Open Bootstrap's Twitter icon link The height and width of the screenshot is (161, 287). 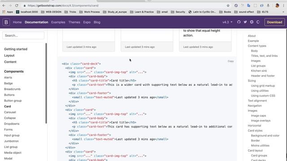pyautogui.click(x=245, y=22)
